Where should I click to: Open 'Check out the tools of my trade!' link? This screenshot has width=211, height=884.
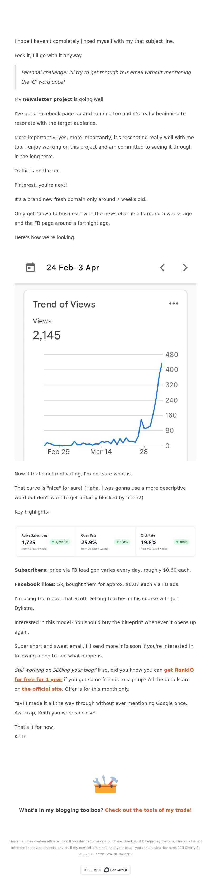pyautogui.click(x=148, y=810)
